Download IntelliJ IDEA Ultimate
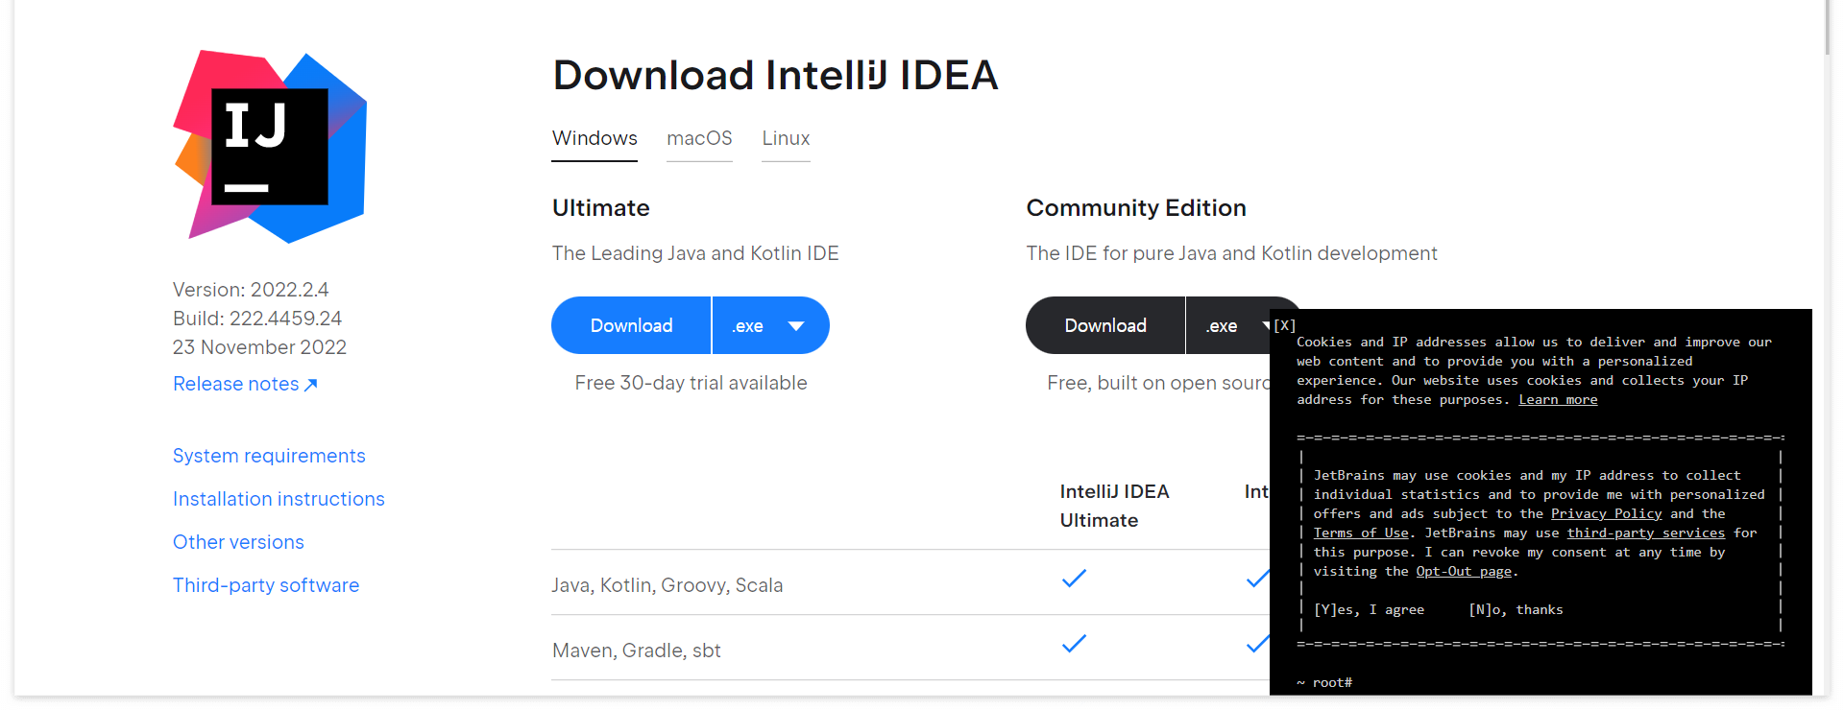The height and width of the screenshot is (710, 1844). (x=631, y=325)
